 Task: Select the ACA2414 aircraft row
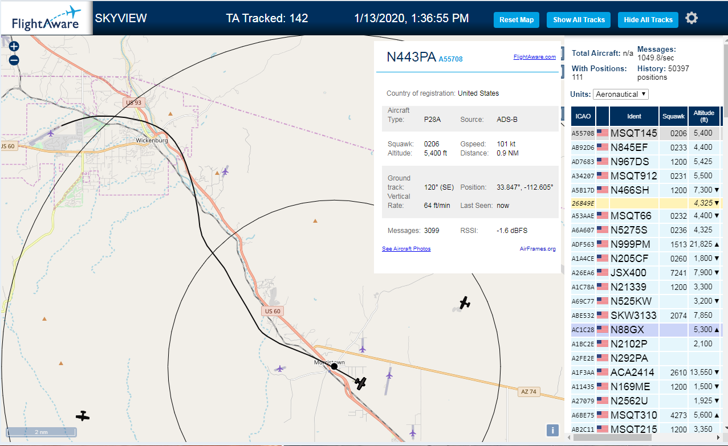pos(646,373)
